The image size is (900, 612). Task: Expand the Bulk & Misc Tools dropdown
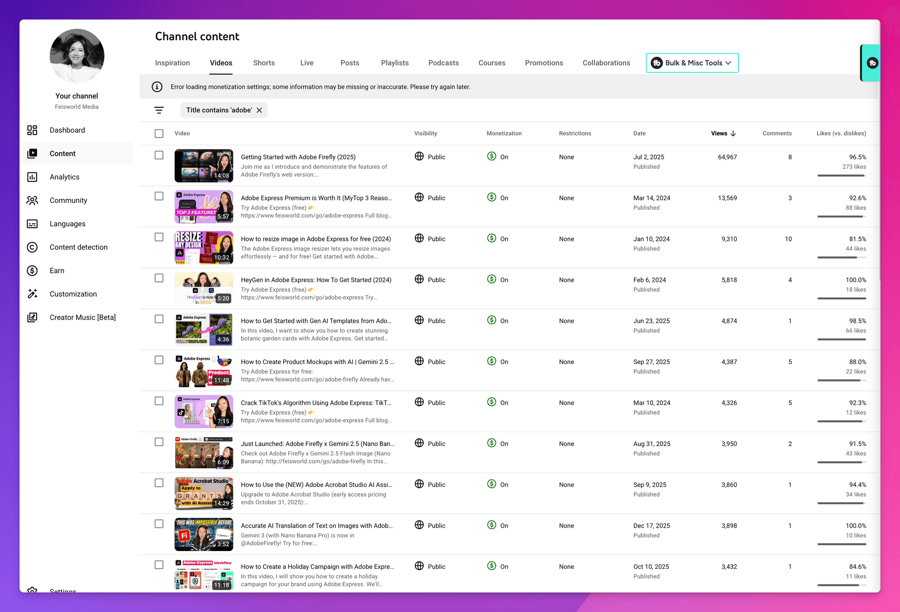[692, 63]
